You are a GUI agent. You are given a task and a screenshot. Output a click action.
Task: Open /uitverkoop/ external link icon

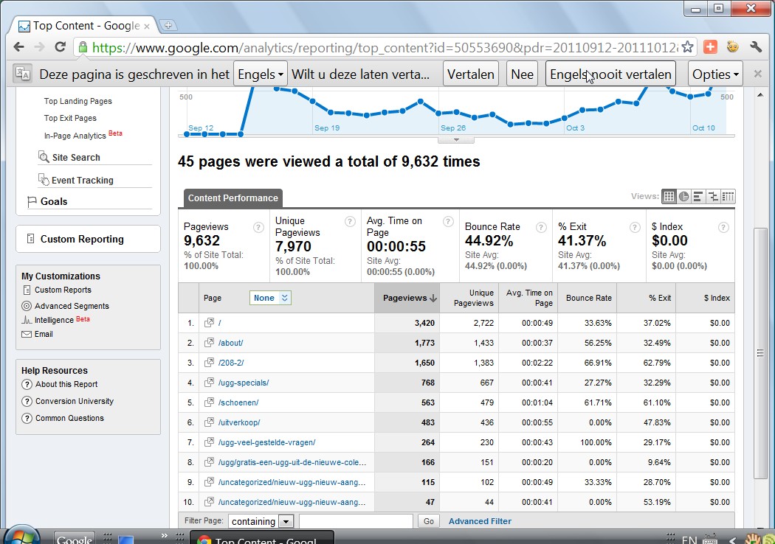(209, 422)
